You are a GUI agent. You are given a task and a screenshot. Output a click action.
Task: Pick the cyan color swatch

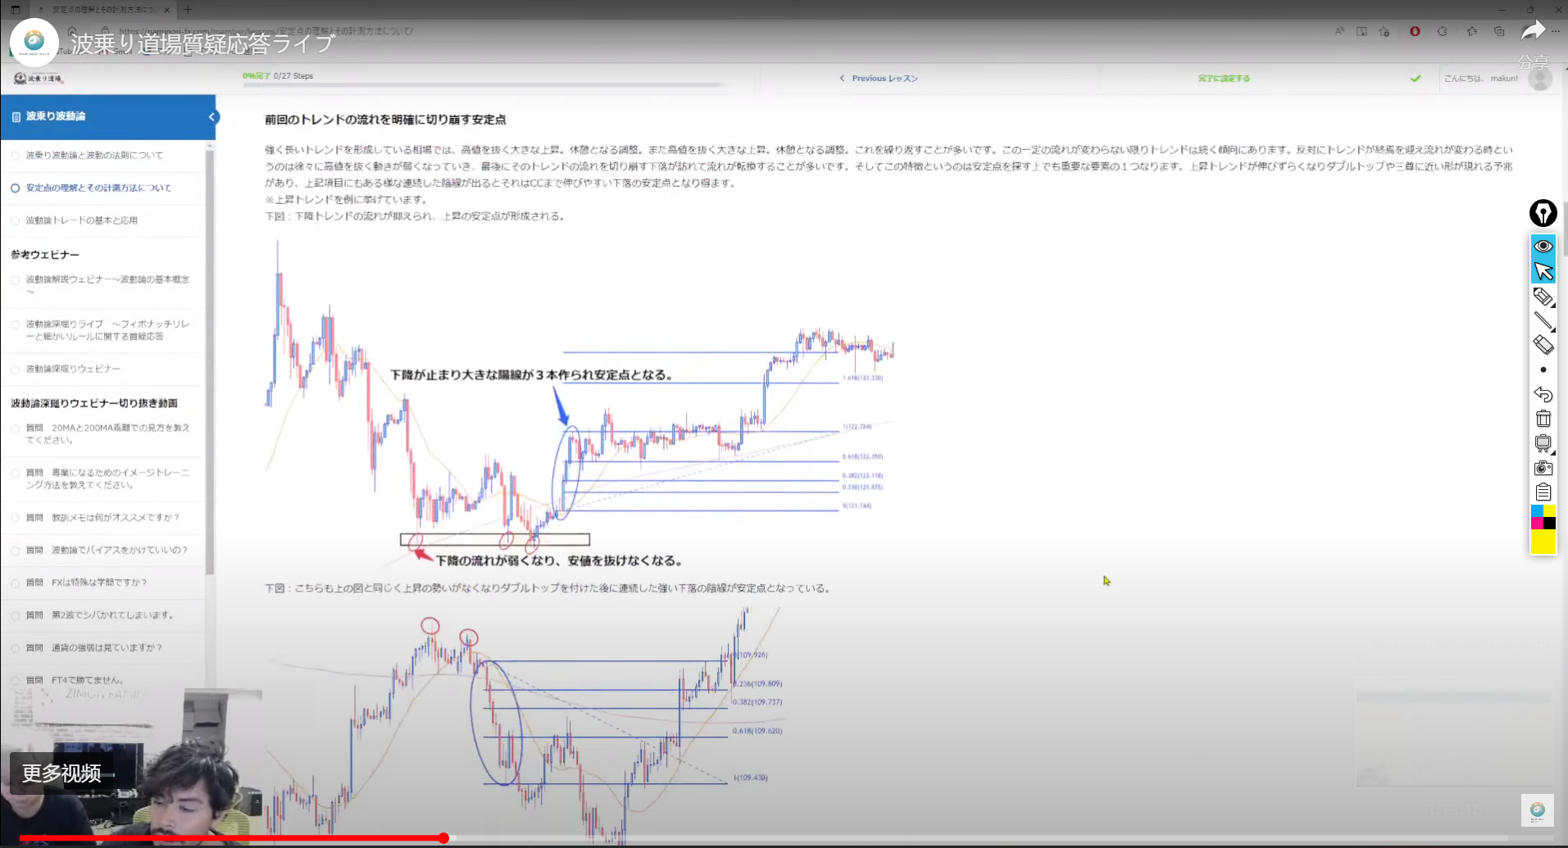click(x=1537, y=511)
